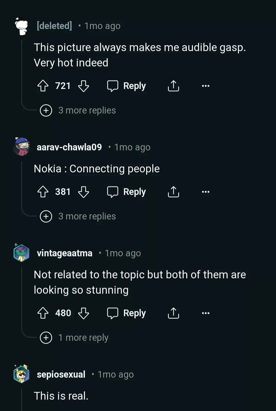The height and width of the screenshot is (411, 276).
Task: Share the deleted user's comment
Action: tap(174, 86)
